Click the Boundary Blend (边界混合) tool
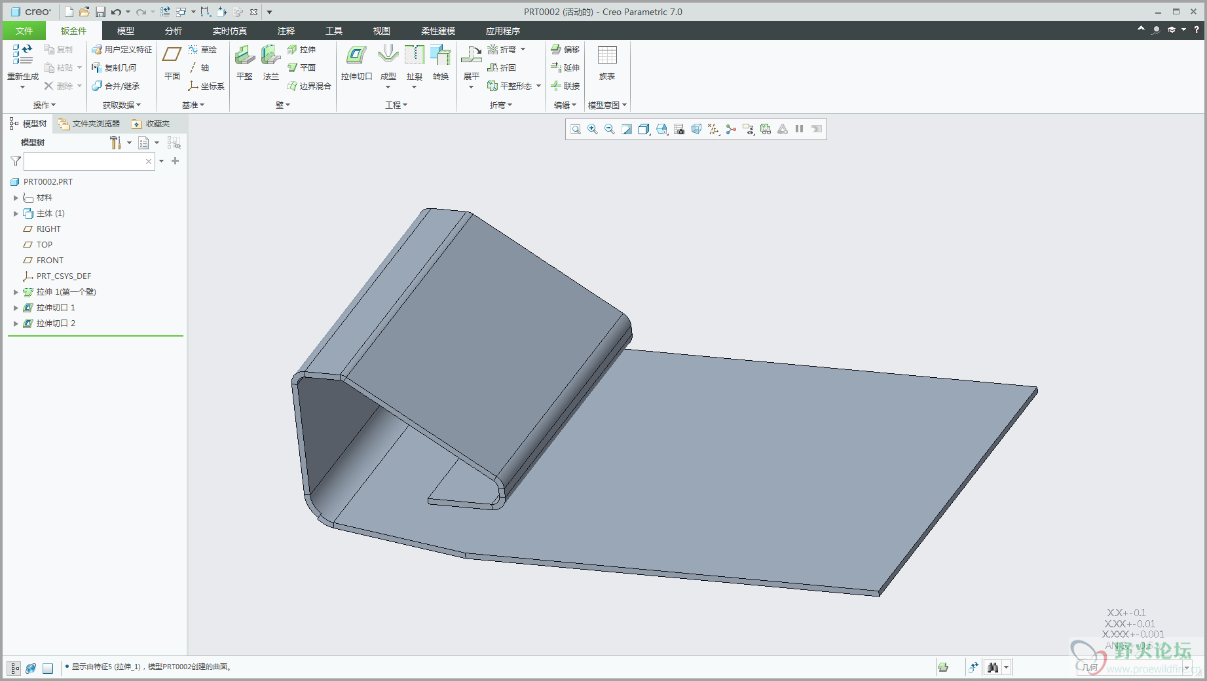Viewport: 1207px width, 681px height. point(309,86)
